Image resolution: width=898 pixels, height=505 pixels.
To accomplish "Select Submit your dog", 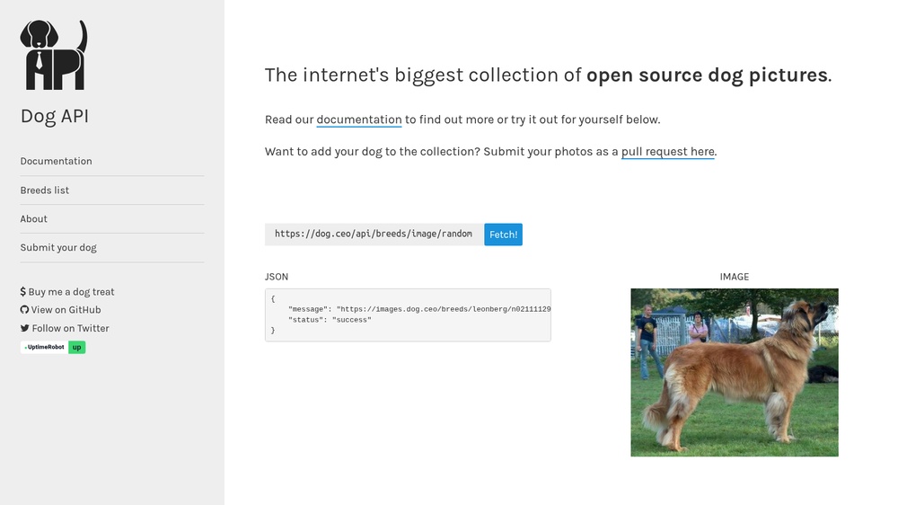I will coord(58,248).
